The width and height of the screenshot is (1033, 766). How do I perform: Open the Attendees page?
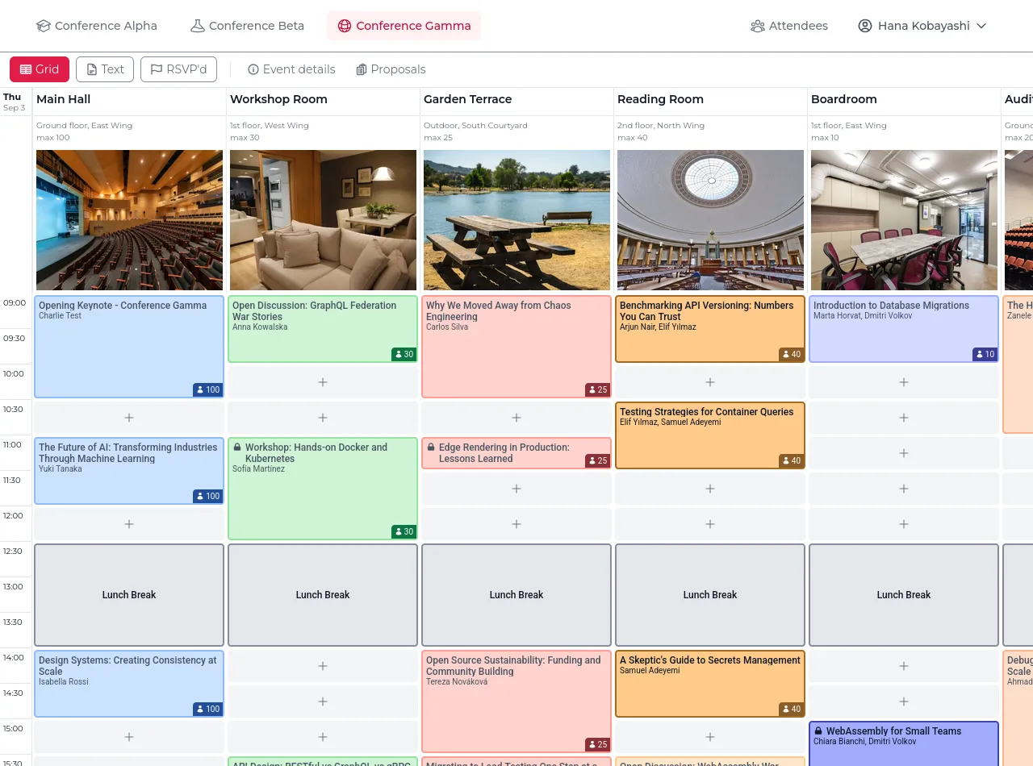point(789,26)
